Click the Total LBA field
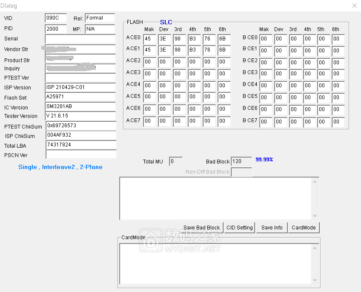Image resolution: width=361 pixels, height=292 pixels. (80, 145)
